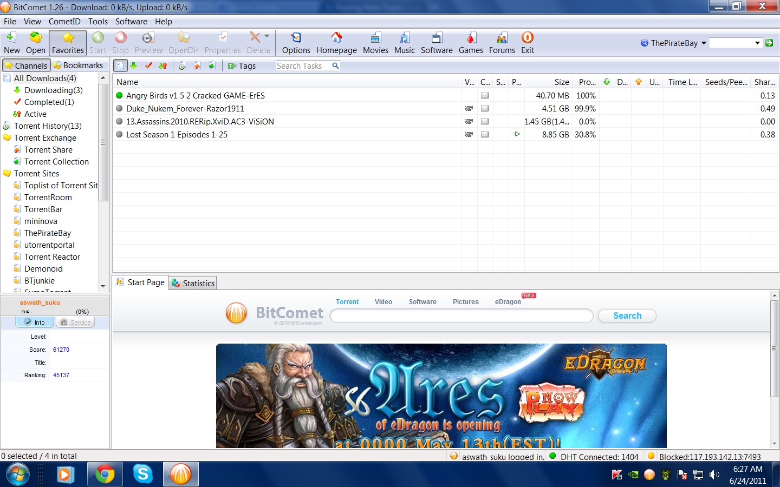Open Skype from the Windows taskbar
Screen dimensions: 780x487
point(143,475)
